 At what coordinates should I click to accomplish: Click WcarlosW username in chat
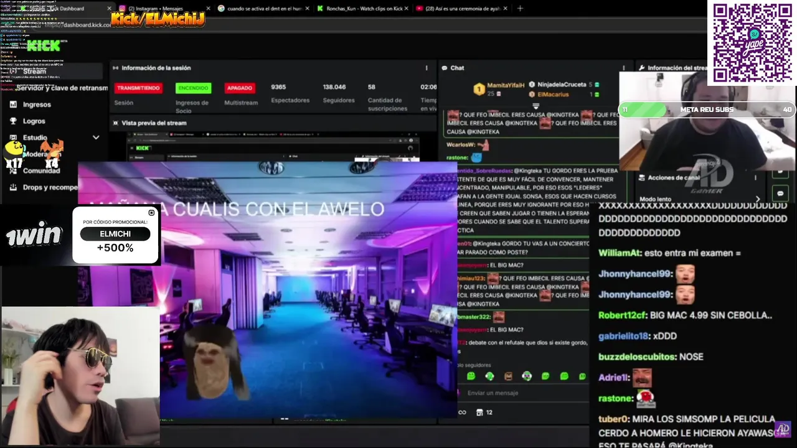click(461, 144)
